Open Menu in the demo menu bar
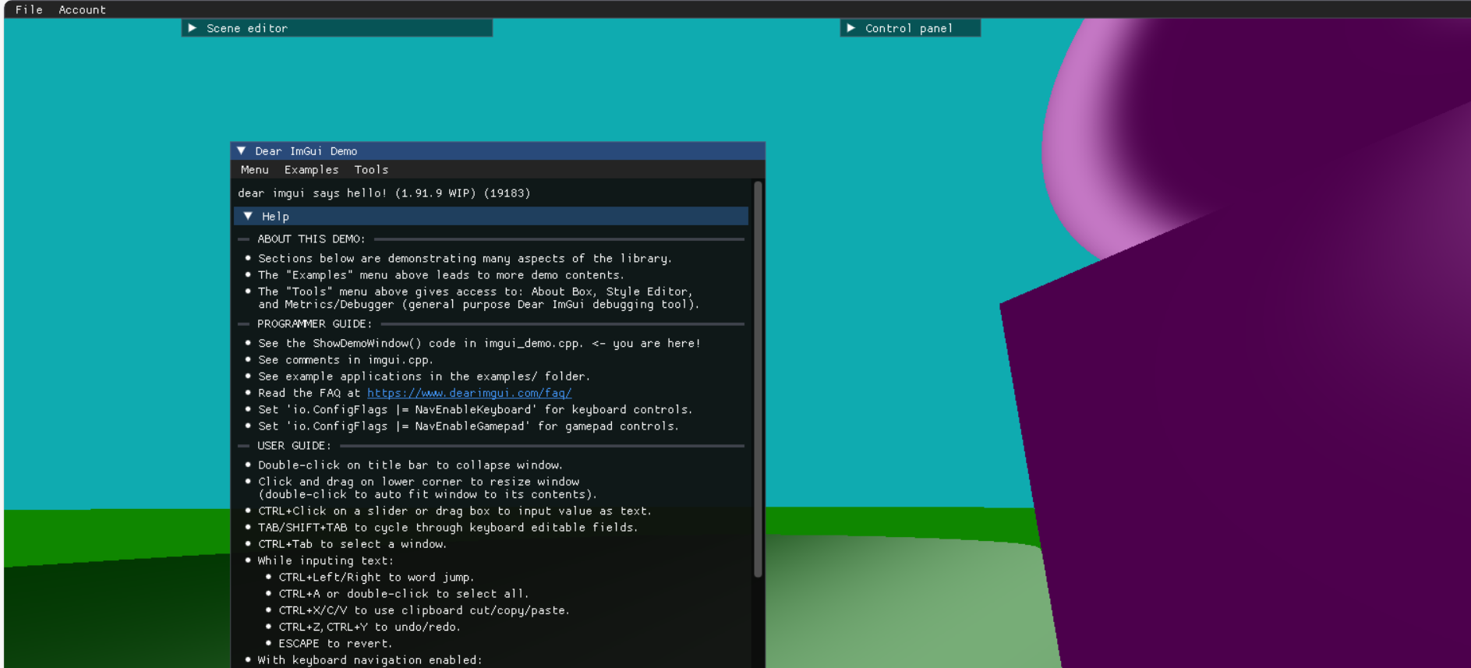Image resolution: width=1471 pixels, height=668 pixels. (254, 170)
